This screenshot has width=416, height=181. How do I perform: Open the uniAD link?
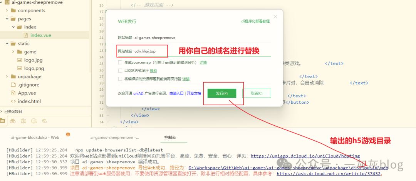pyautogui.click(x=138, y=93)
